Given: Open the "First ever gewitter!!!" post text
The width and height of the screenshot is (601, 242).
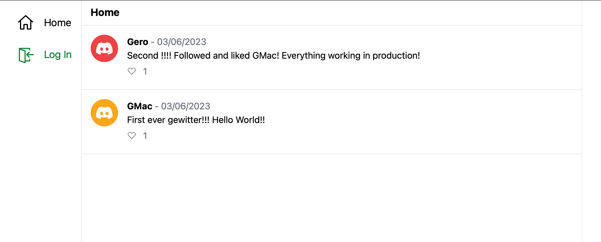Looking at the screenshot, I should (196, 120).
